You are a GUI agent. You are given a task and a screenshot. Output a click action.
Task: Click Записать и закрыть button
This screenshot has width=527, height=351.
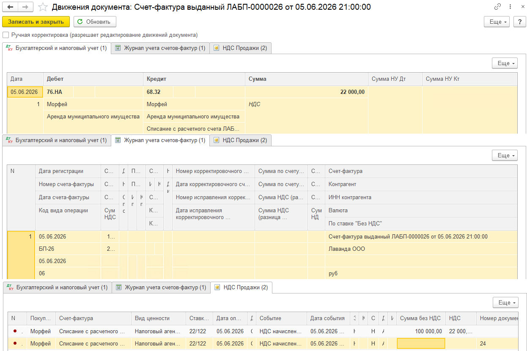[36, 22]
